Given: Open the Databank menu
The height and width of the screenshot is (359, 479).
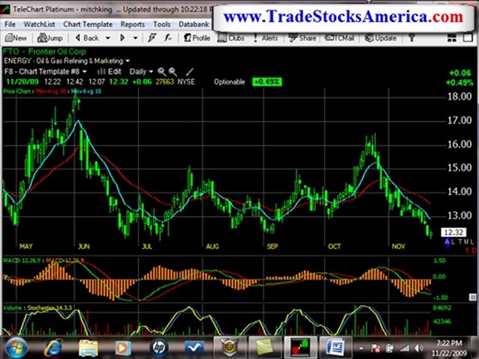Looking at the screenshot, I should tap(194, 24).
